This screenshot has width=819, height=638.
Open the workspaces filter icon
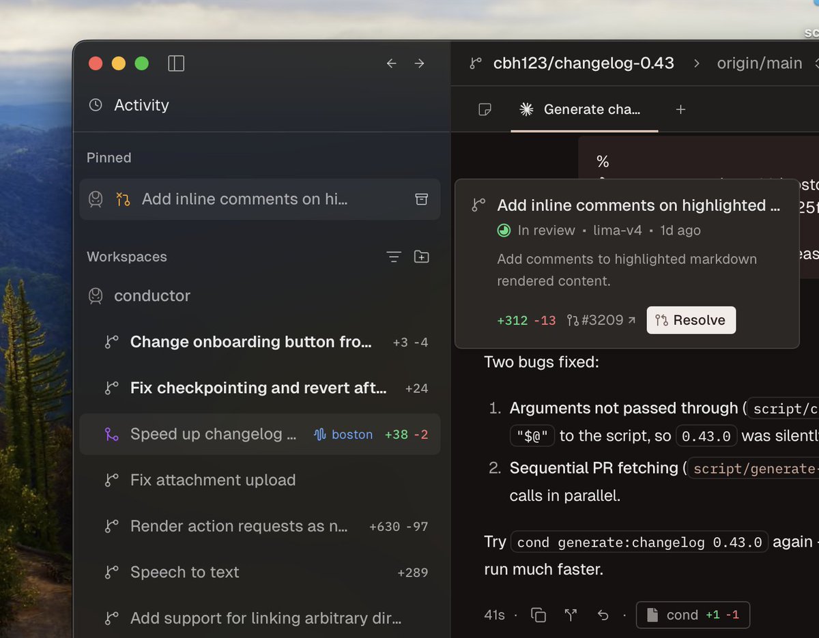(394, 257)
